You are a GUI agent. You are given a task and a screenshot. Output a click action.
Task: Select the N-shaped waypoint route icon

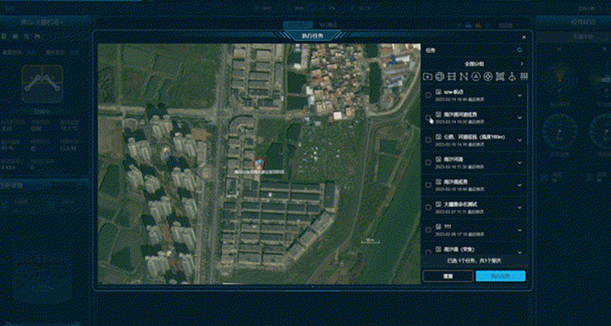coord(463,76)
